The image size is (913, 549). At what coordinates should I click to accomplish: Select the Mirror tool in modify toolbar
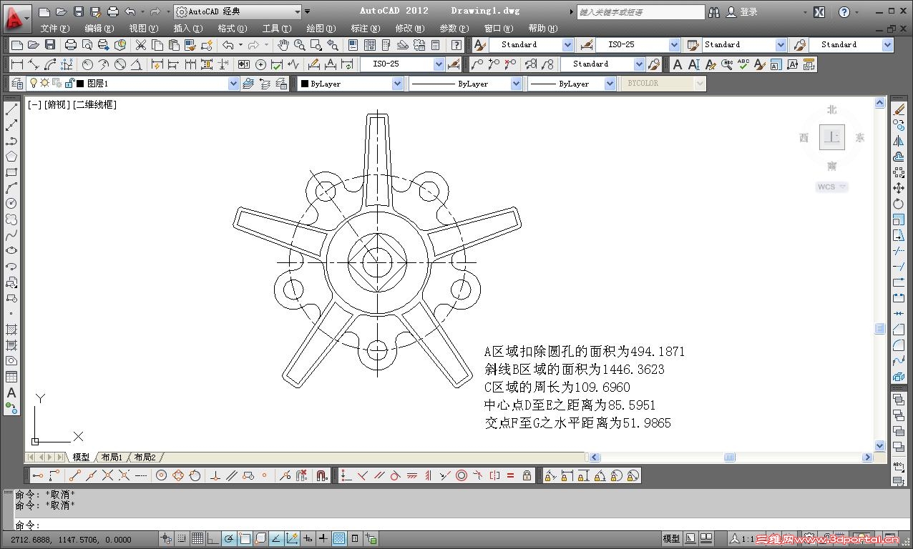(899, 141)
